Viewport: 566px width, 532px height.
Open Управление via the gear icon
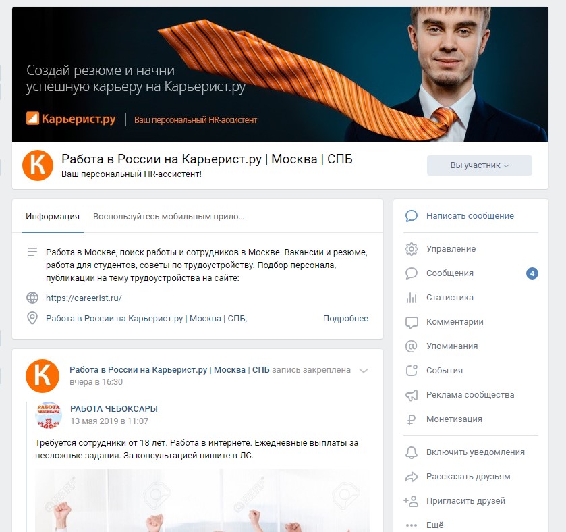(411, 249)
